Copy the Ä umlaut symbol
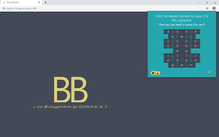This screenshot has width=219, height=137. 195,32
